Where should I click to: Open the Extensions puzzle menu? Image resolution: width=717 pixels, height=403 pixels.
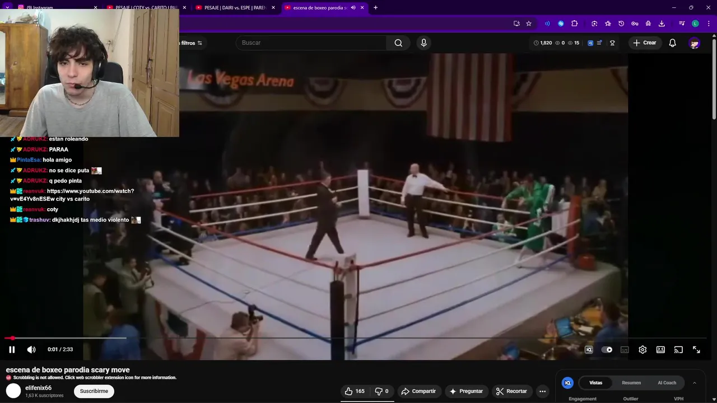point(575,24)
